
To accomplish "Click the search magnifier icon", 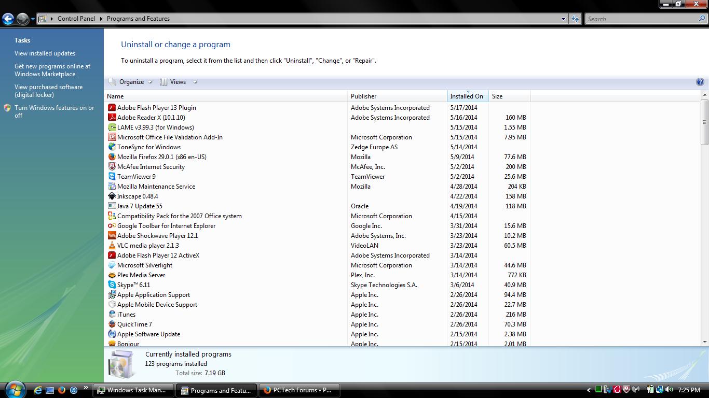I will point(702,19).
